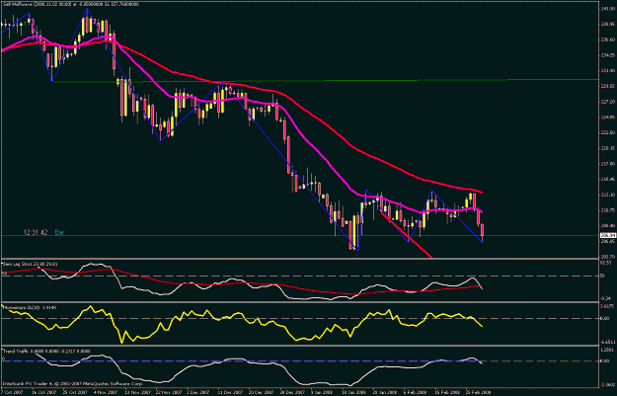617x396 pixels.
Task: Click the Trend Traffic indicator label
Action: click(46, 351)
